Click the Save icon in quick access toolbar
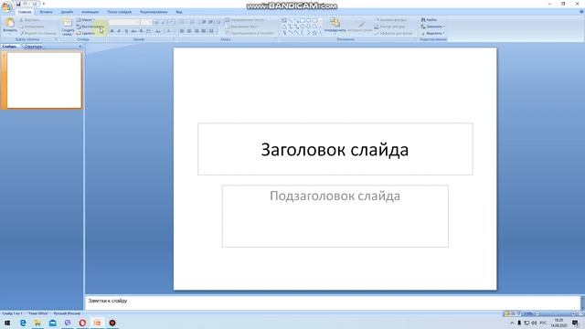This screenshot has width=585, height=329. tap(18, 4)
